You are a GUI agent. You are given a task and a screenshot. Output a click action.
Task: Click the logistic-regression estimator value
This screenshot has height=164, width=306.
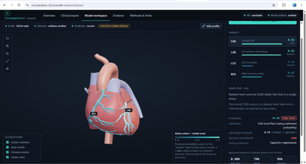283,143
